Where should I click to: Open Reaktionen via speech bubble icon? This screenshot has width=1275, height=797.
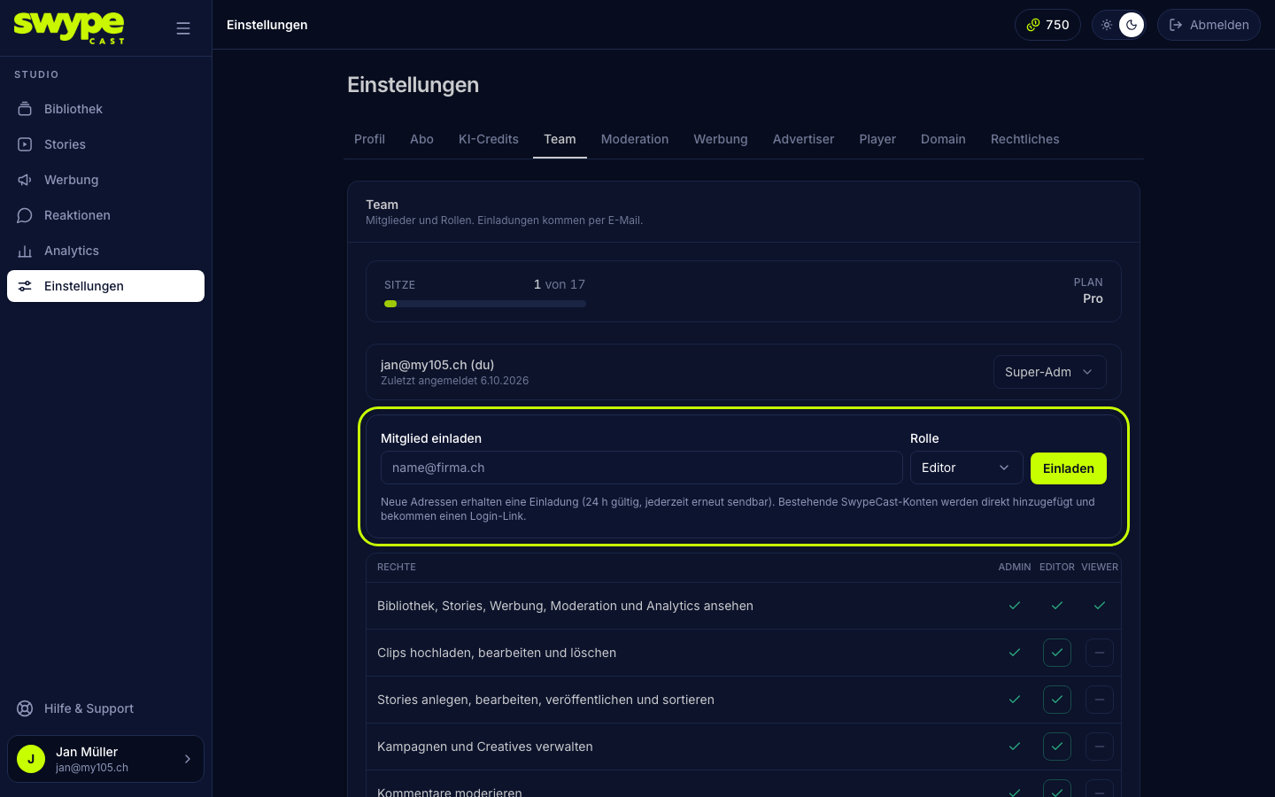[x=25, y=215]
